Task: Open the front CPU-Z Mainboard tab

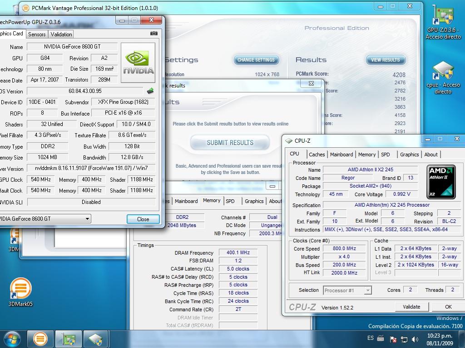Action: (341, 155)
